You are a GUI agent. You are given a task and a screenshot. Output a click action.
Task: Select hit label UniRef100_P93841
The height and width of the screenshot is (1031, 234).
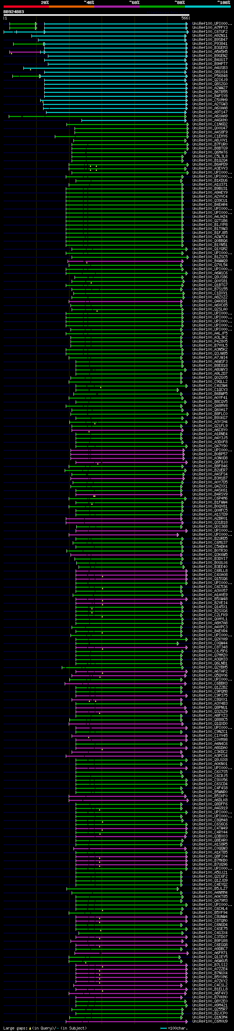(210, 44)
